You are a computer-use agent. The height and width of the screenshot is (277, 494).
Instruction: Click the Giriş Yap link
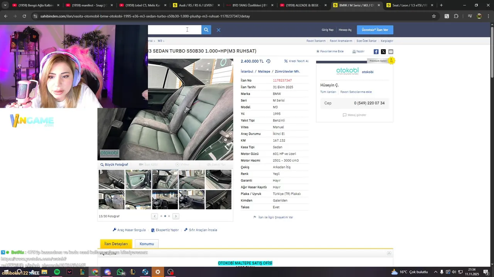point(328,30)
